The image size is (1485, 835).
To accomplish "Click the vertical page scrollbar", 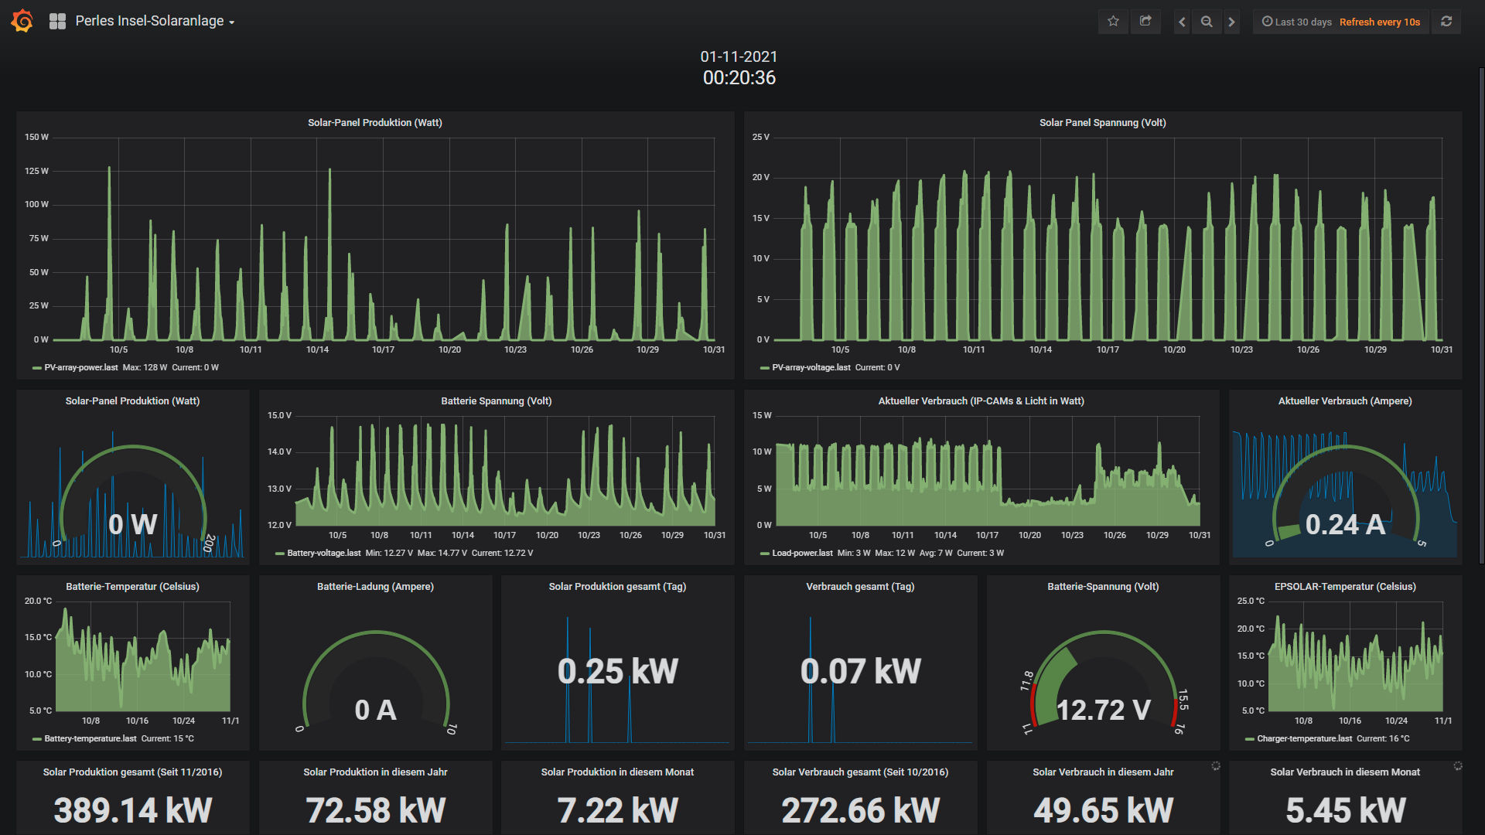I will point(1481,315).
